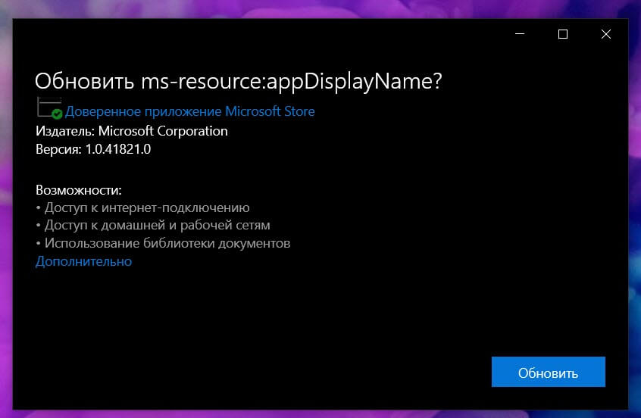Select the Версия: 1.0.41821.0 text
This screenshot has height=418, width=641.
tap(93, 149)
